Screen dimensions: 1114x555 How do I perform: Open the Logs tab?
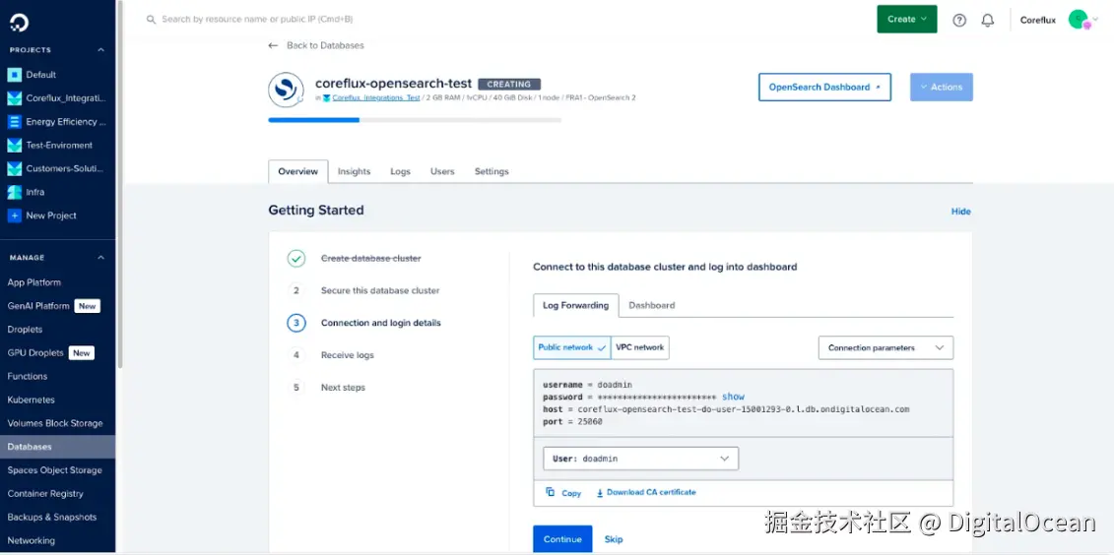click(x=401, y=172)
